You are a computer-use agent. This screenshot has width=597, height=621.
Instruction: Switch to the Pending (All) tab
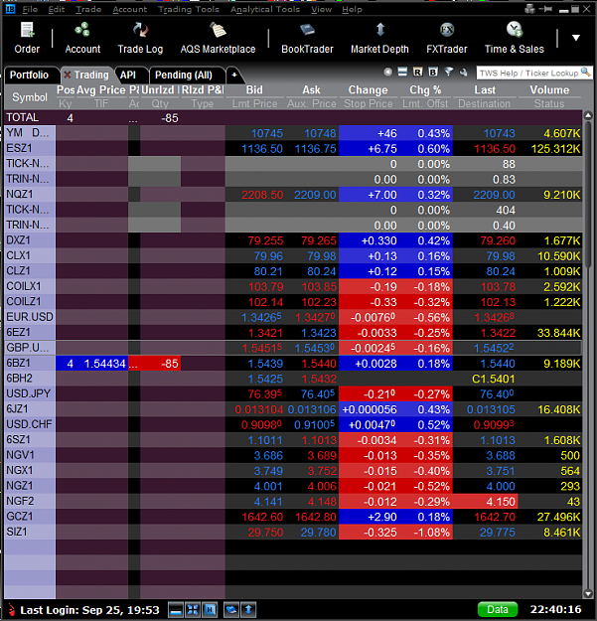[x=184, y=75]
